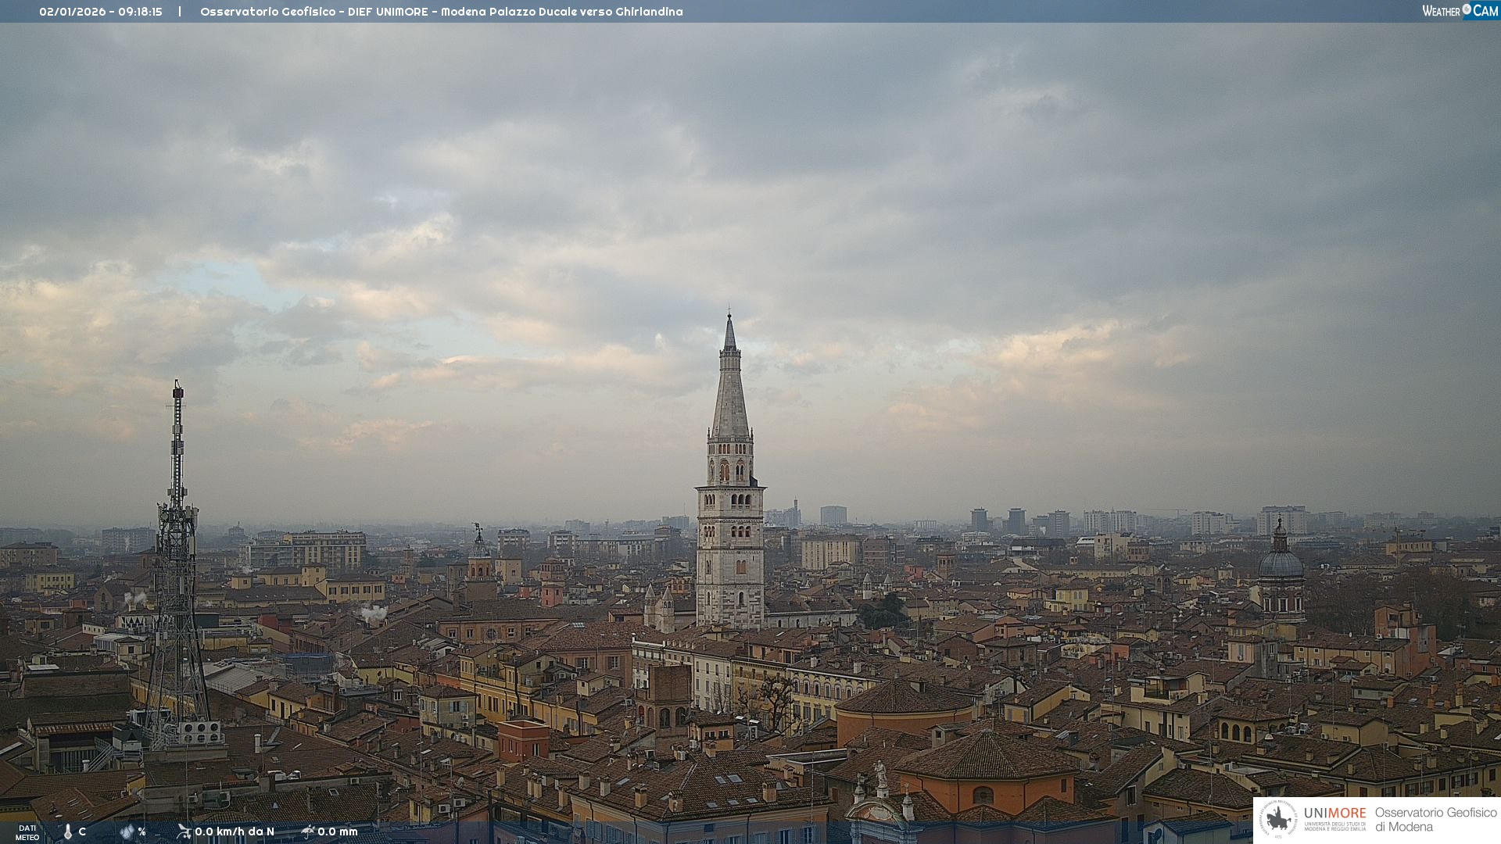Click the WeatherCAM logo
Viewport: 1501px width, 844px height.
point(1460,11)
